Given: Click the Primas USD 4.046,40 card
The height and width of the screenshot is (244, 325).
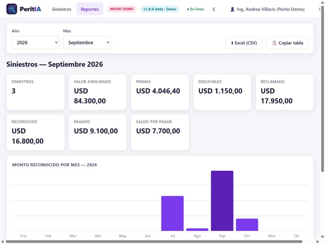Looking at the screenshot, I should 160,92.
